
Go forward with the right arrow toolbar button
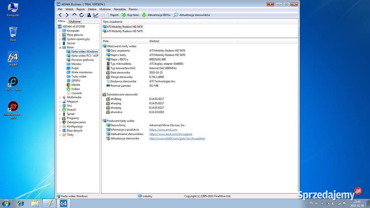pyautogui.click(x=67, y=15)
